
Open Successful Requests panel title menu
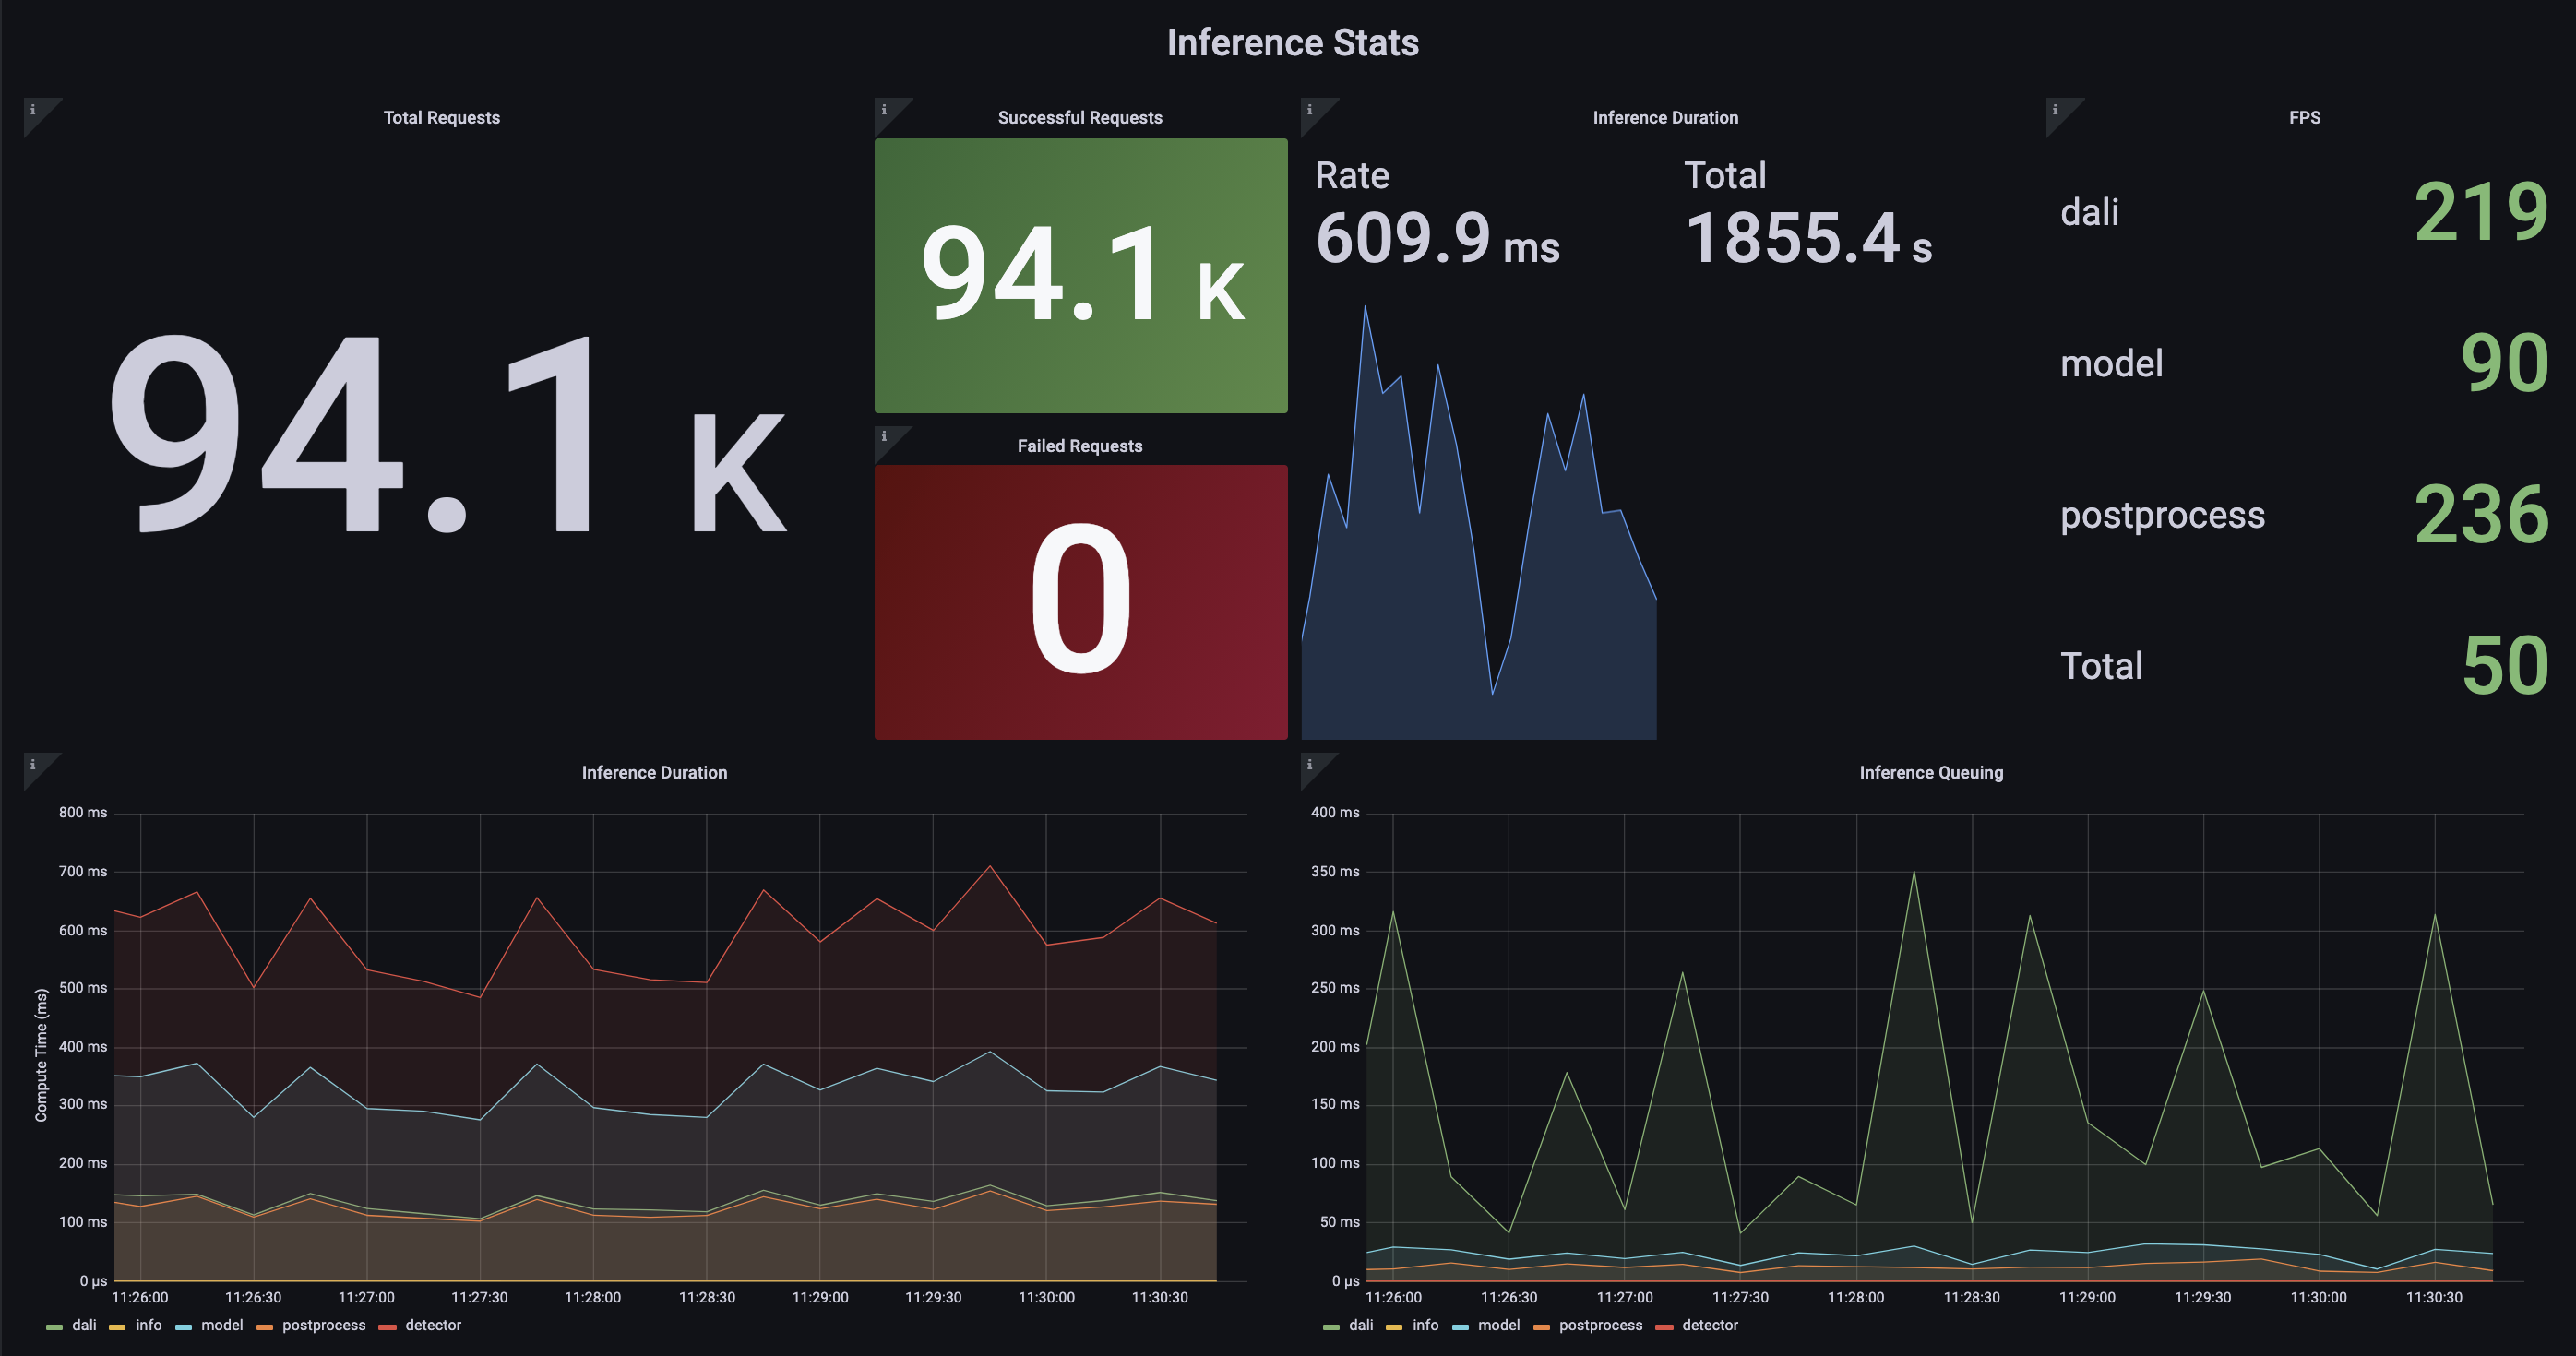tap(1080, 118)
